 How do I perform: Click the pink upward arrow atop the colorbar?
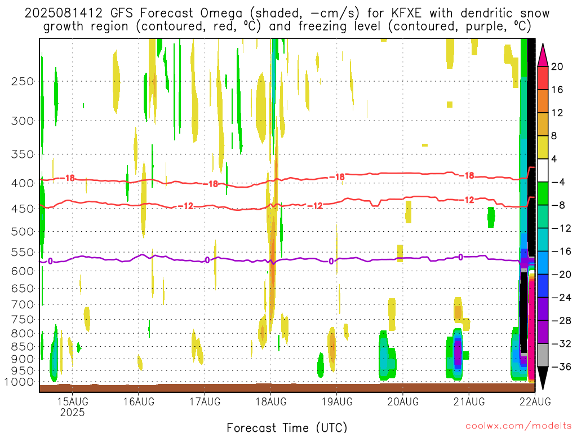pyautogui.click(x=543, y=55)
